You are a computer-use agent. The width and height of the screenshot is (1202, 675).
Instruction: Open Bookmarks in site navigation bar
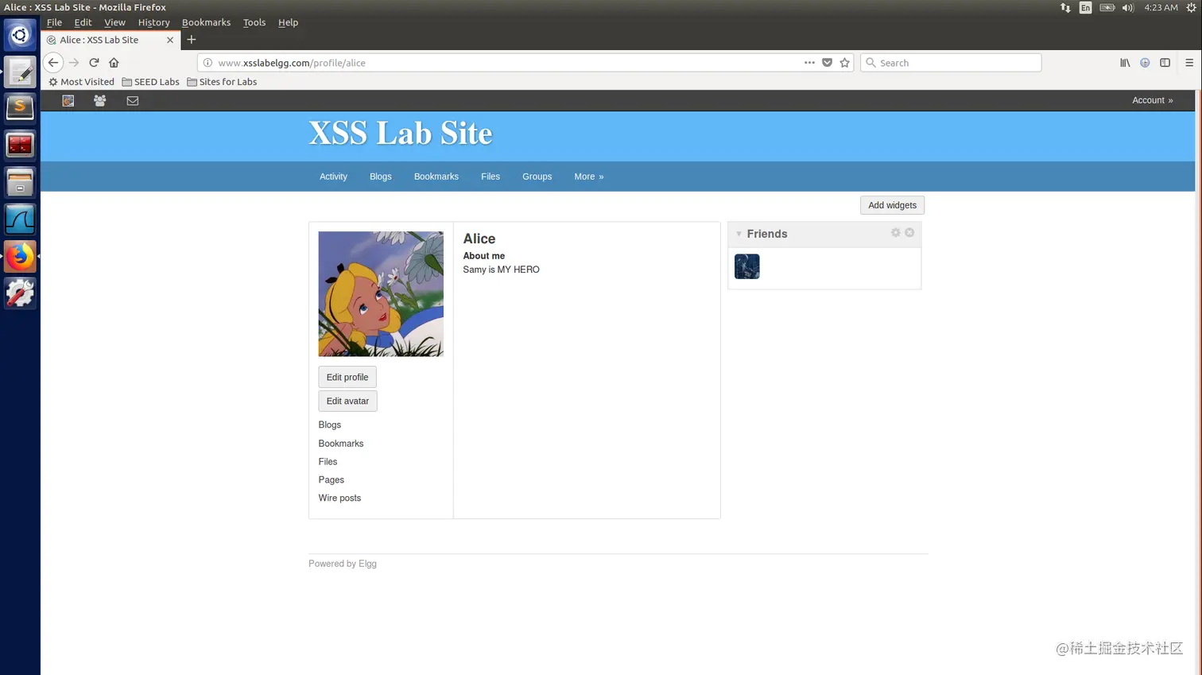[x=436, y=177]
